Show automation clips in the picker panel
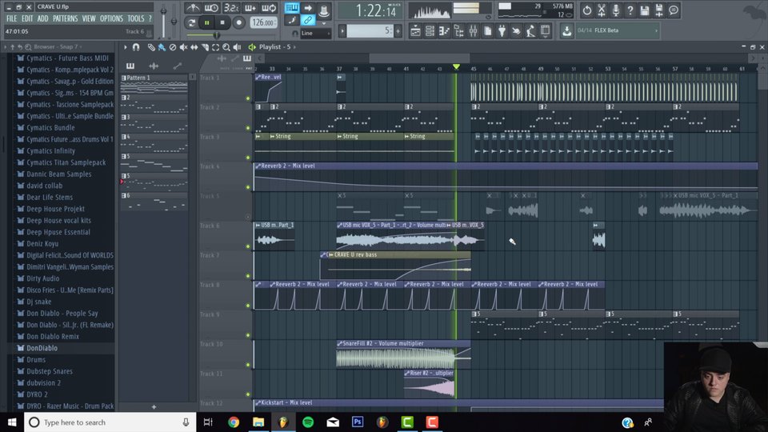 tap(178, 66)
